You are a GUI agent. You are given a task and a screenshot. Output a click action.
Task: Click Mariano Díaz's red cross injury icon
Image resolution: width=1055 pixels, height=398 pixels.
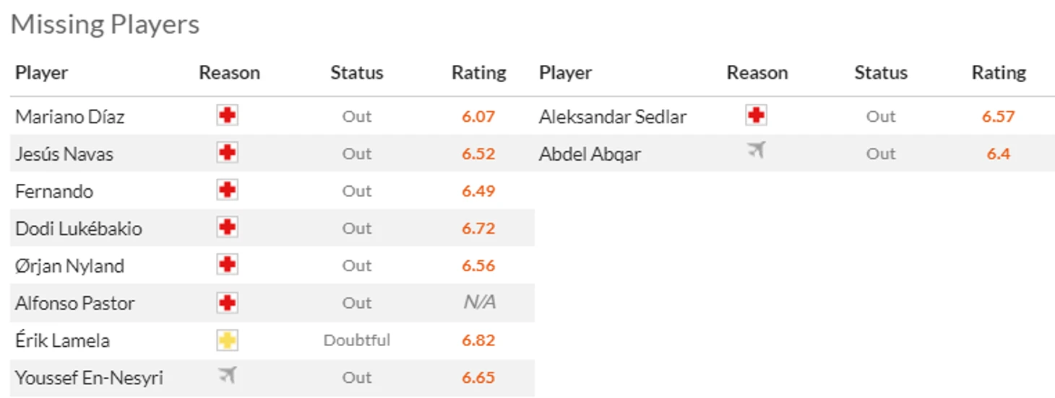[227, 115]
